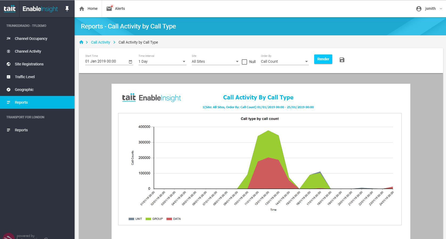Viewport: 446px width, 239px height.
Task: Save report with the floppy disk icon
Action: pos(342,60)
